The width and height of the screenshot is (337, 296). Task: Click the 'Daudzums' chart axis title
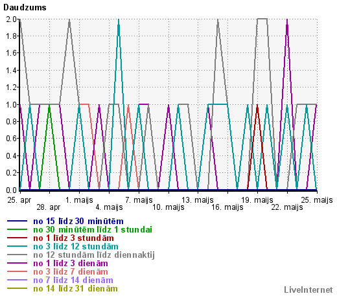[25, 8]
